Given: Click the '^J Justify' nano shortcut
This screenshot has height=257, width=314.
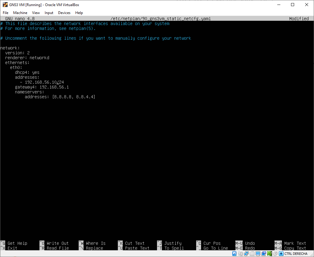Looking at the screenshot, I should click(169, 243).
